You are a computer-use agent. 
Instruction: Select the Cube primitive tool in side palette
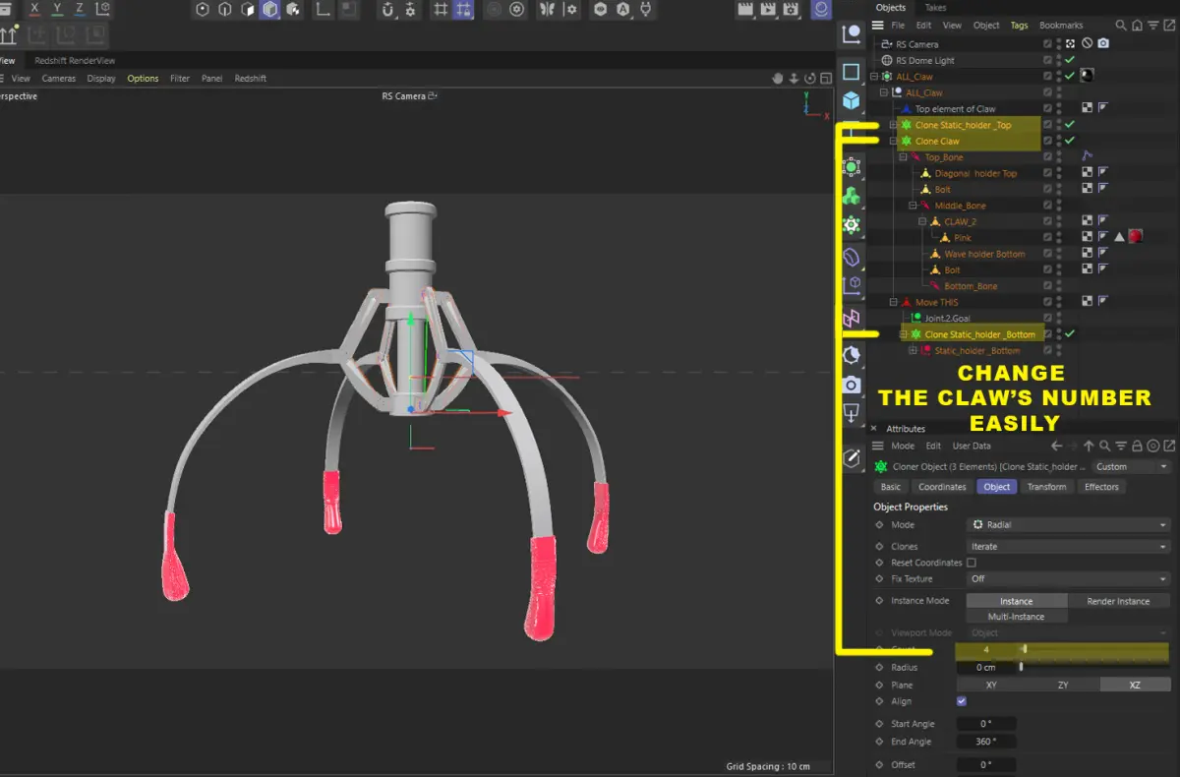[x=852, y=100]
